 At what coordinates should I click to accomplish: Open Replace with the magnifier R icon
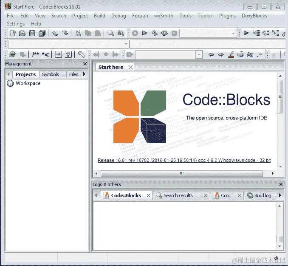coord(121,33)
